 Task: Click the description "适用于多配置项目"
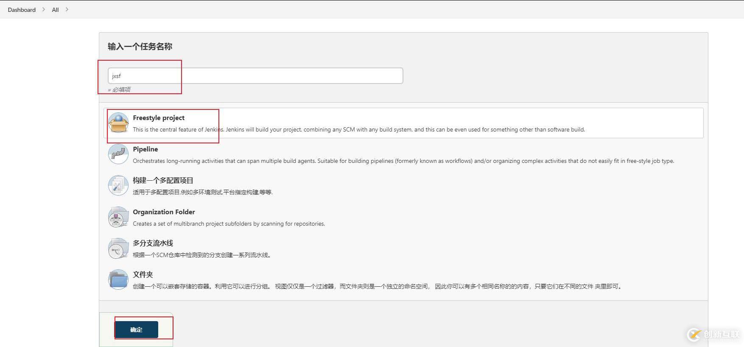pos(203,192)
